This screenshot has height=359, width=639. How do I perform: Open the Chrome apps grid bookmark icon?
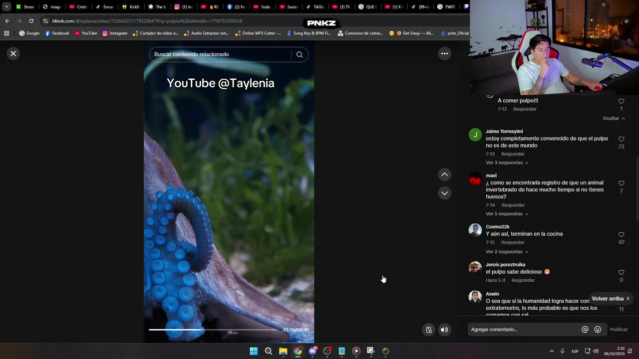click(6, 33)
